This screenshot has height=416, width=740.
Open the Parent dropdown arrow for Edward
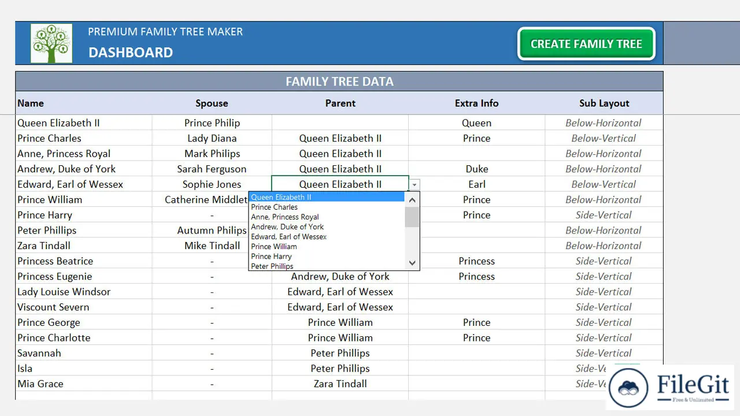tap(415, 185)
